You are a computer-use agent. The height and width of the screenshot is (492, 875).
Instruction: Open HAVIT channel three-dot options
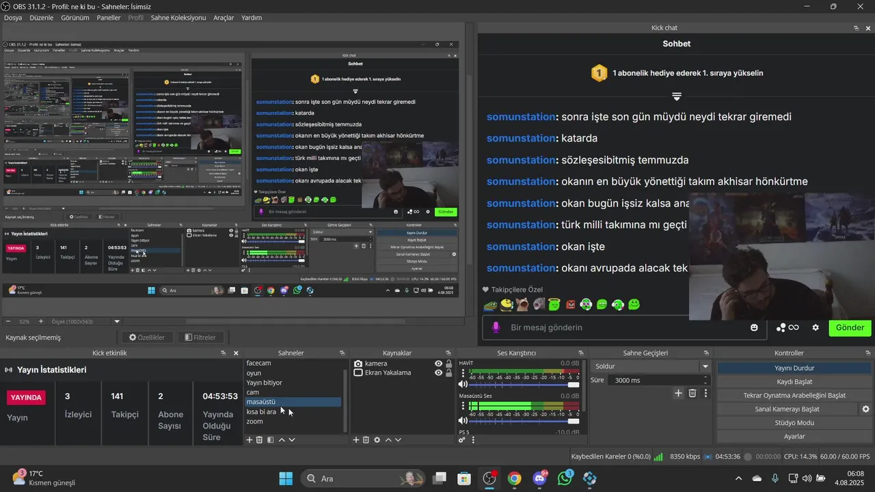(x=463, y=374)
